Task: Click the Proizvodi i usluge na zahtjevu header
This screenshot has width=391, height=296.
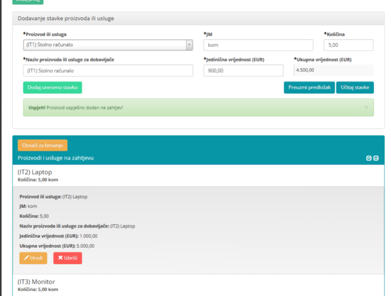Action: pos(56,158)
